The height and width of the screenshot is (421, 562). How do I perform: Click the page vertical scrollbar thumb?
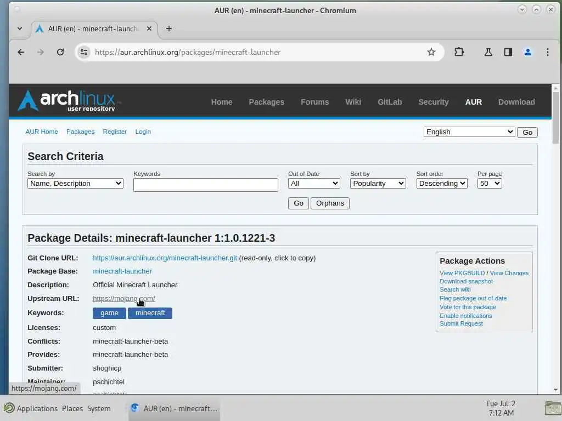pos(555,117)
